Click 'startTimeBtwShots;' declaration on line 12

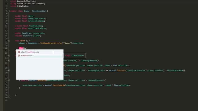37,28
